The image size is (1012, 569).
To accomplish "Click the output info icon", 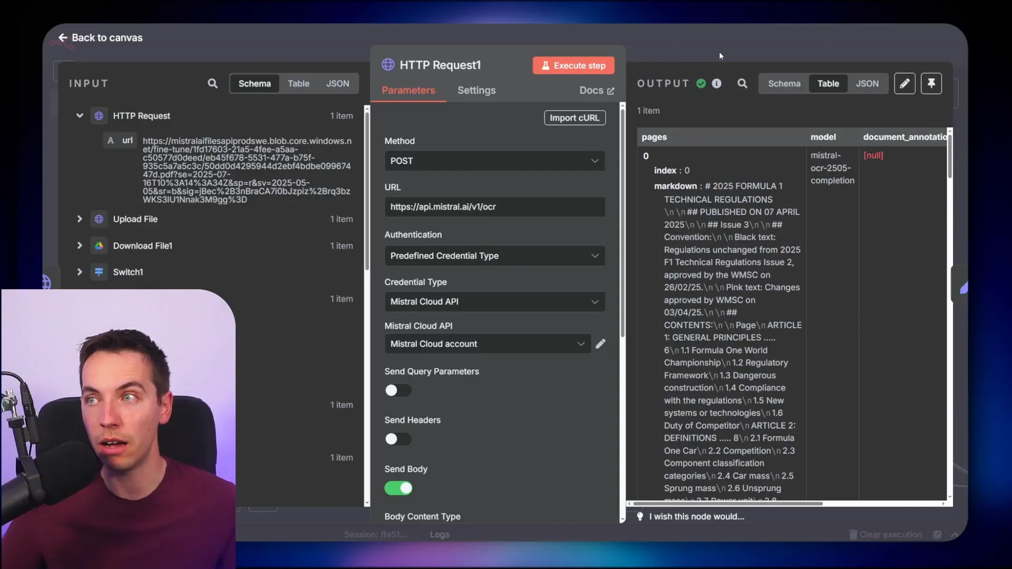I will 716,83.
